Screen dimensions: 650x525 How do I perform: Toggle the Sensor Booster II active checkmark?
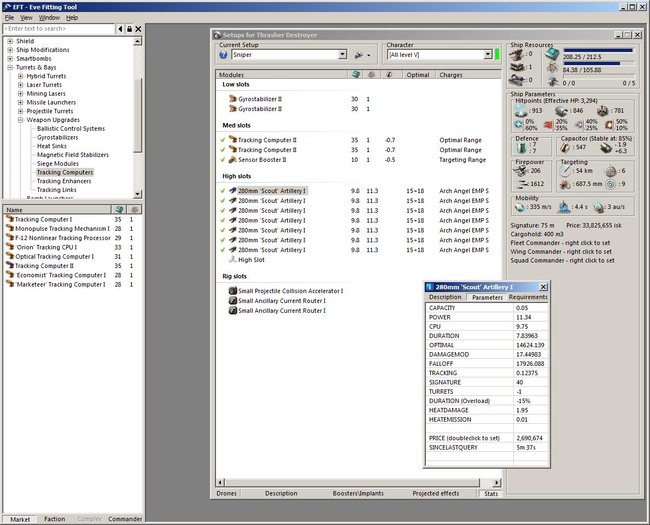[x=223, y=160]
